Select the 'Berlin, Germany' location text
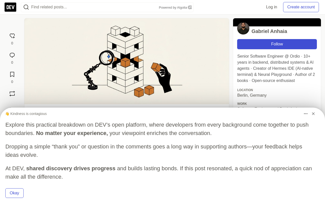The height and width of the screenshot is (203, 325). 252,95
